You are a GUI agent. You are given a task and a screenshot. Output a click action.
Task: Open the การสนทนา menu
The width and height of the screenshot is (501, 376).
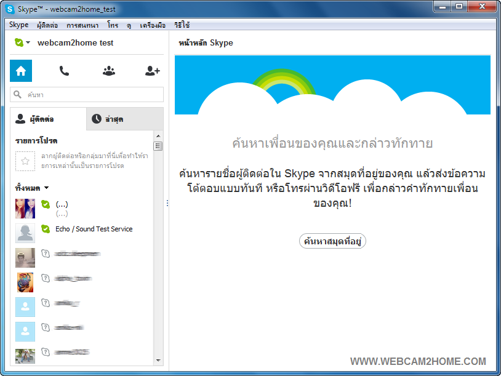82,25
